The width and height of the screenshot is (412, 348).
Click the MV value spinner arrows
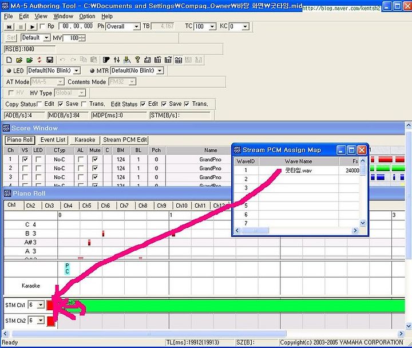point(82,38)
